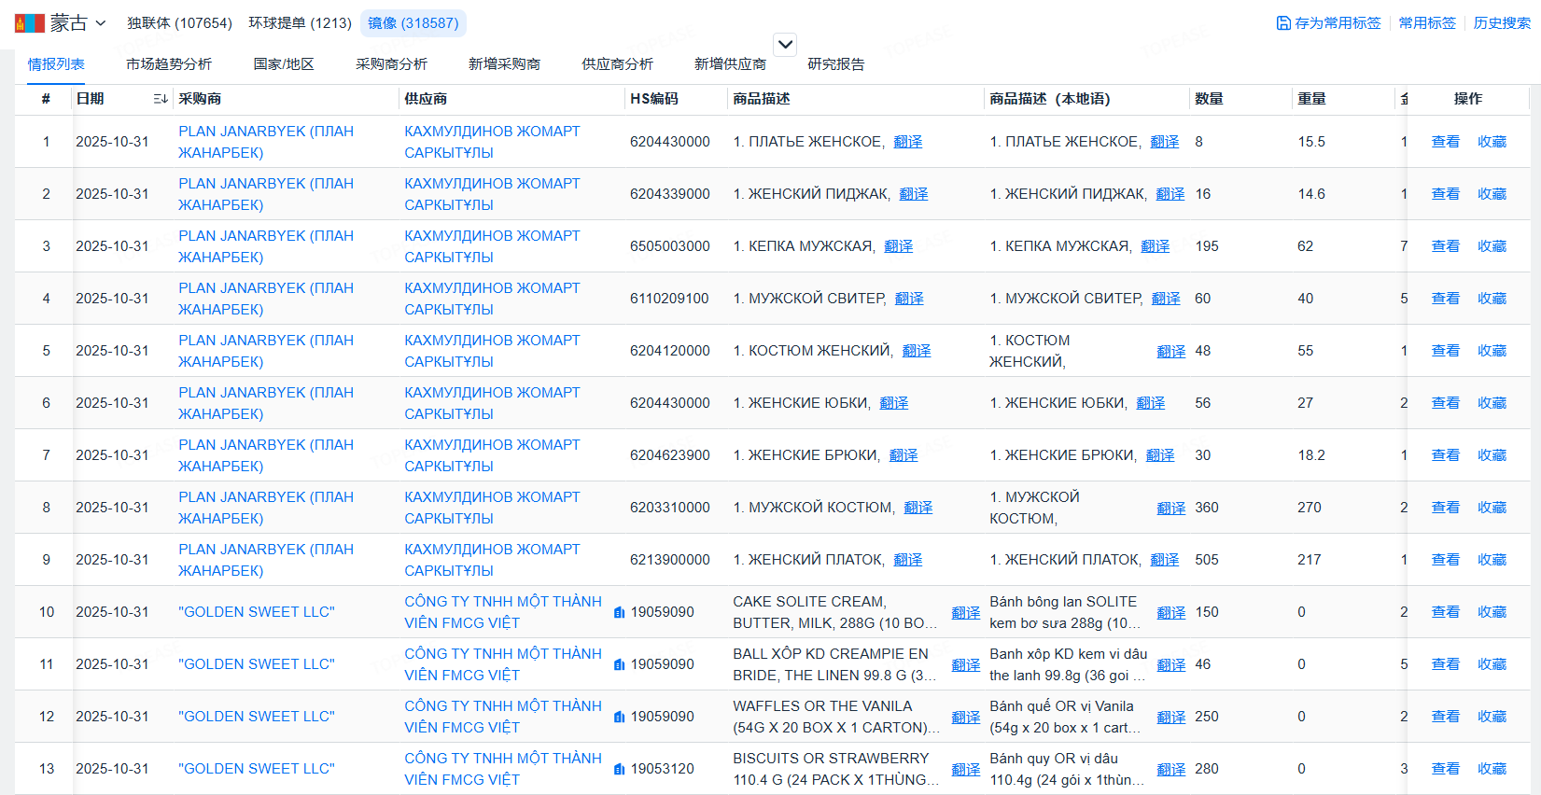Viewport: 1541px width, 795px height.
Task: Open buyer "GOLDEN SWEET LLC" in row 13
Action: 256,769
